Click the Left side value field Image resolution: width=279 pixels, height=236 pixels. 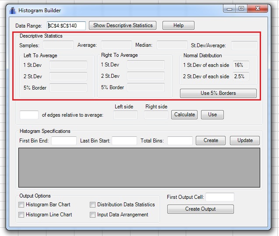coord(125,115)
